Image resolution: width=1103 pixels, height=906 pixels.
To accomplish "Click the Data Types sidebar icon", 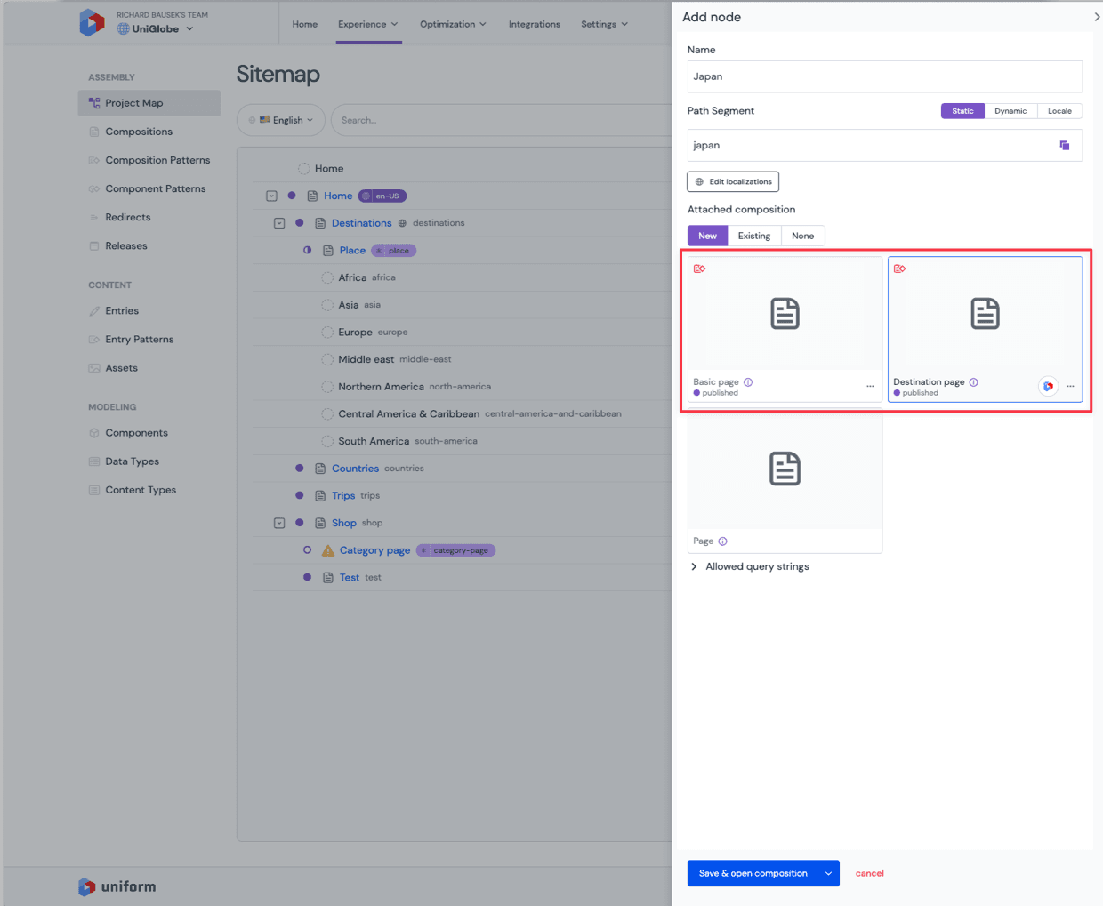I will click(x=94, y=461).
